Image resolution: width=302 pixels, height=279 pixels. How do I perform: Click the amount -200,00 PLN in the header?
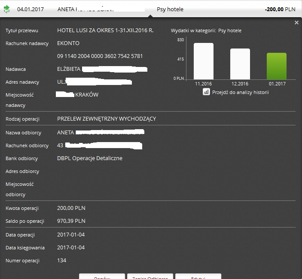(x=280, y=9)
